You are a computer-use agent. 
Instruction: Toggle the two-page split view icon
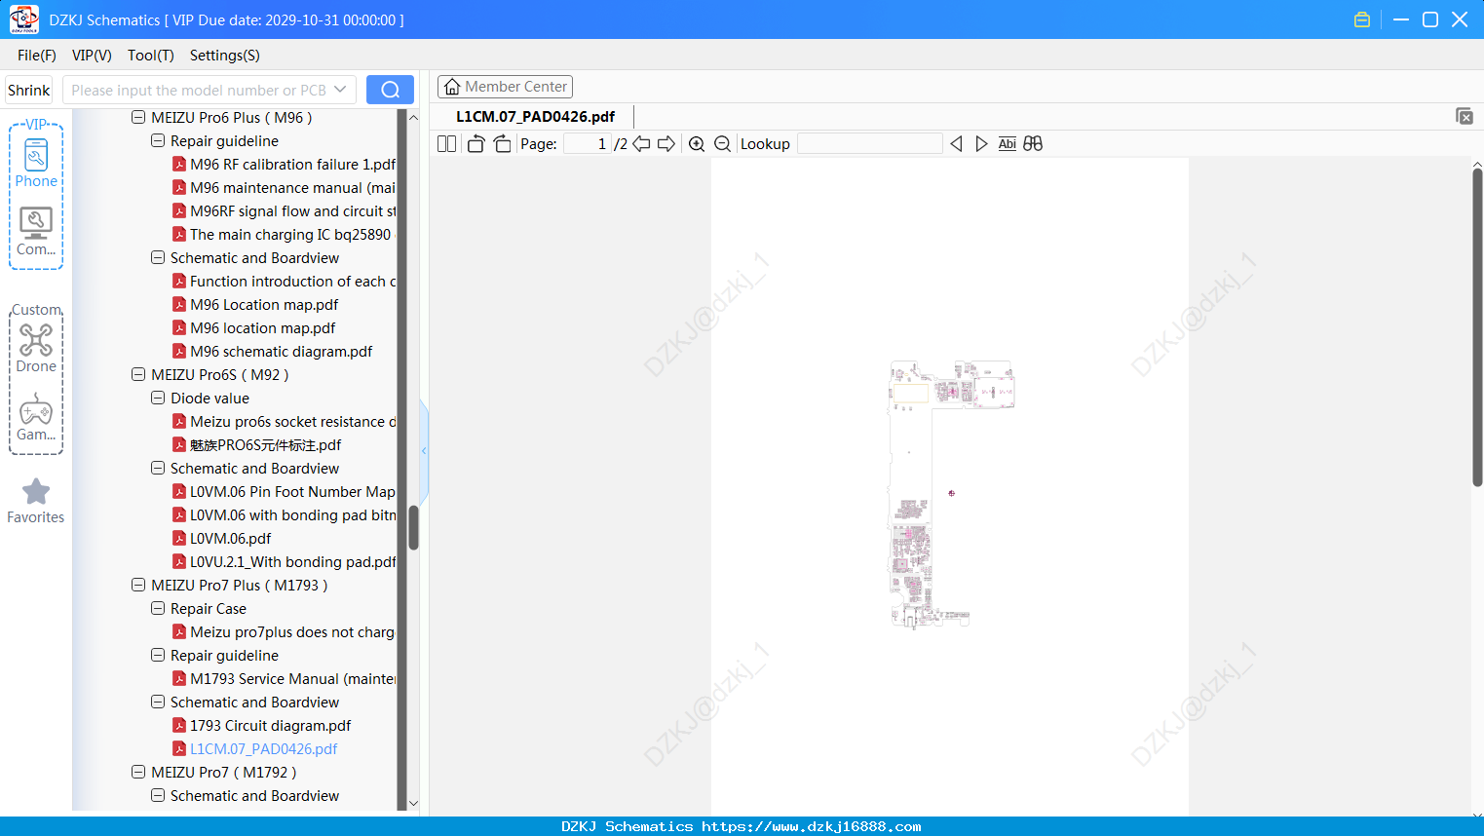point(446,144)
